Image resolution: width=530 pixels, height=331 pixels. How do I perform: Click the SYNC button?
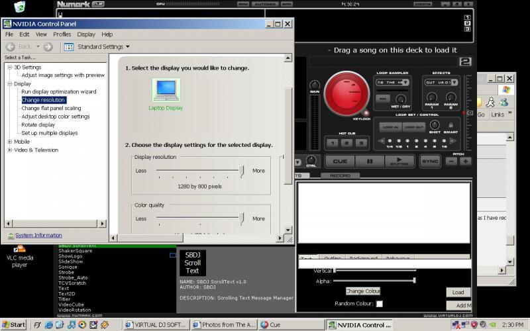pyautogui.click(x=430, y=162)
